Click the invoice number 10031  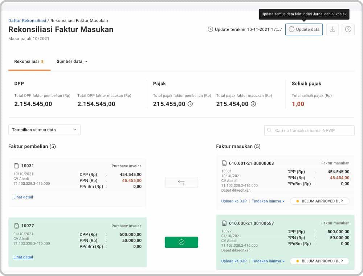[x=28, y=166]
